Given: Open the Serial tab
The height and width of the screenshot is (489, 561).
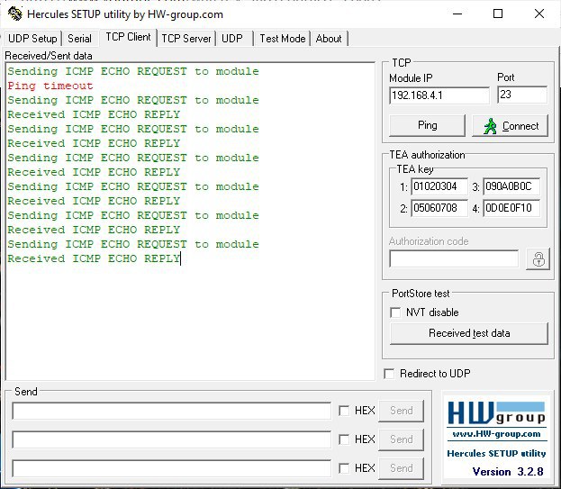Looking at the screenshot, I should coord(79,39).
